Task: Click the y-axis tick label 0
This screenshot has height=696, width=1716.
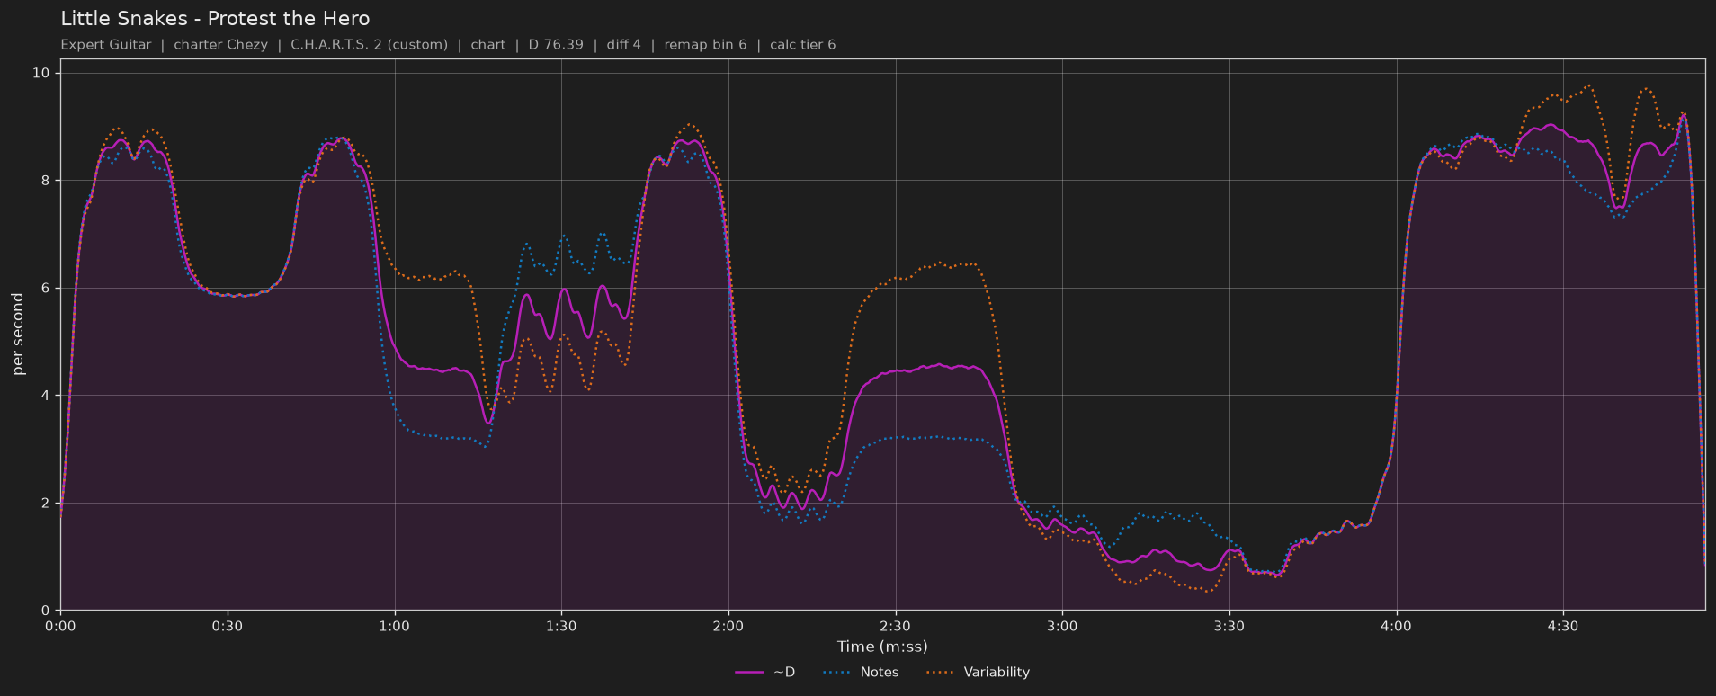Action: point(46,611)
